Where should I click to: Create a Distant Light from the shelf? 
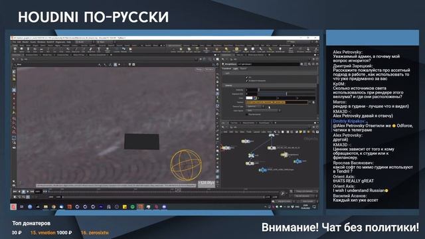click(226, 50)
